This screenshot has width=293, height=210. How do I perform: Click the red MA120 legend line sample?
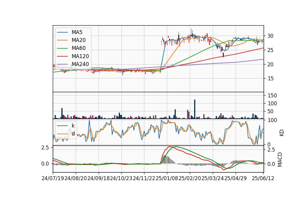tap(62, 56)
